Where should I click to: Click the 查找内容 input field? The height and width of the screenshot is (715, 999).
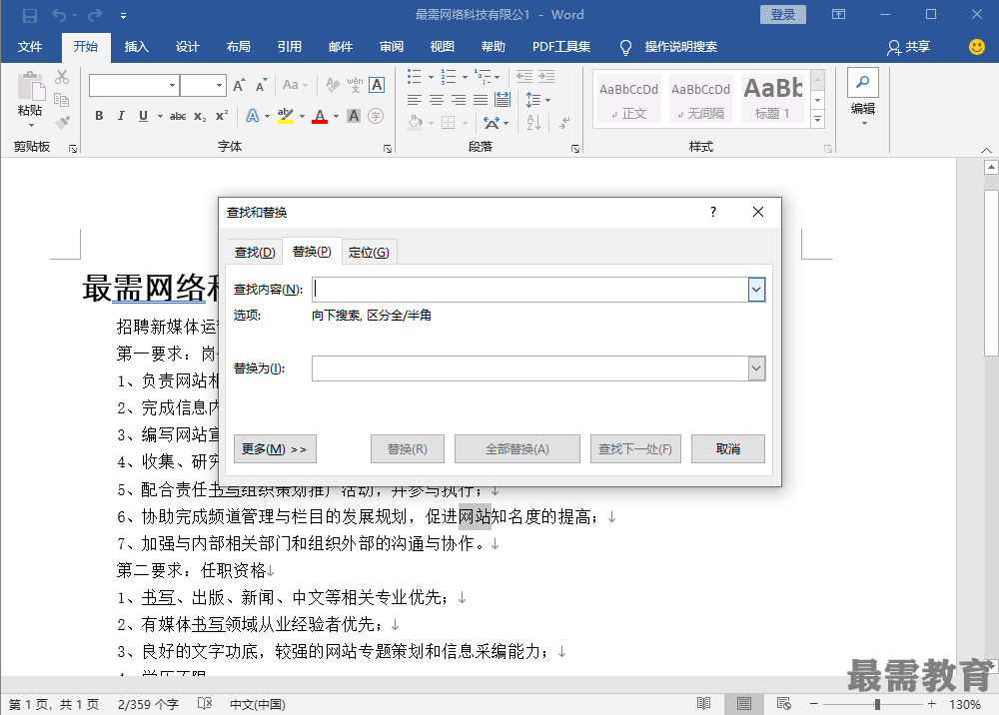[530, 290]
